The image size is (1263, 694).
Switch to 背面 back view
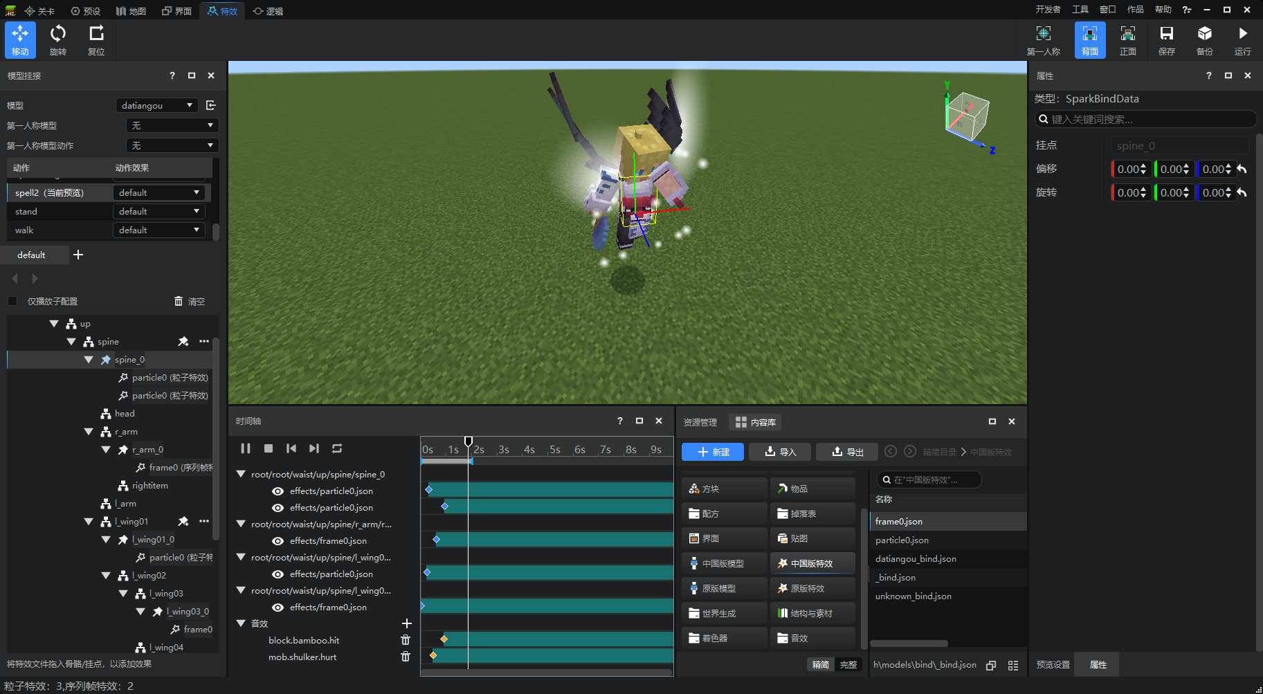coord(1090,40)
